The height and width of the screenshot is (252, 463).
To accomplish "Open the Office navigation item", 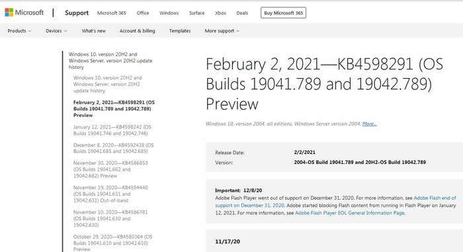I will pos(143,13).
